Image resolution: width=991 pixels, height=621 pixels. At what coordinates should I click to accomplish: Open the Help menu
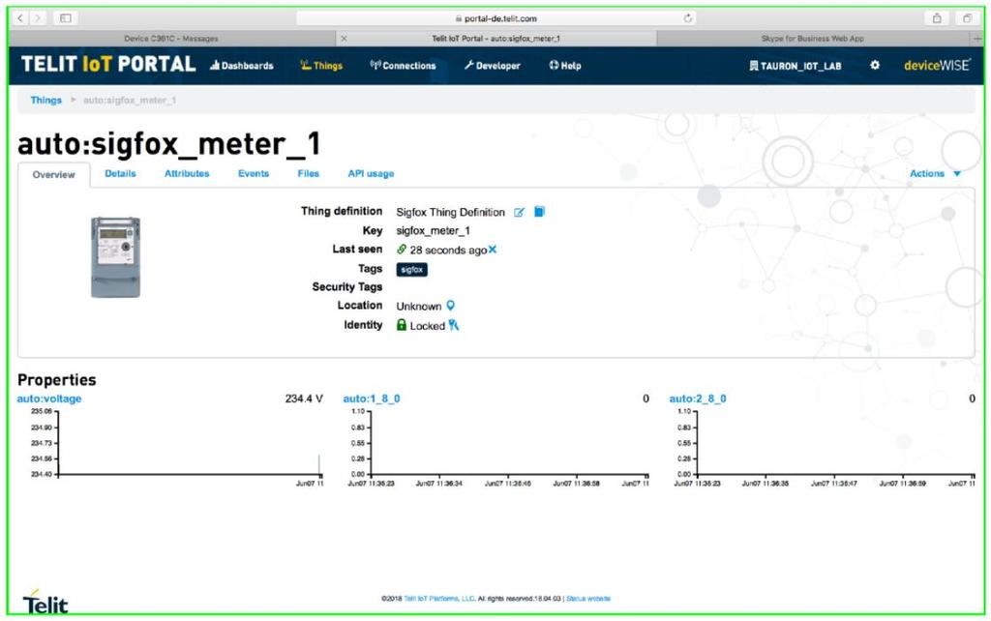565,66
